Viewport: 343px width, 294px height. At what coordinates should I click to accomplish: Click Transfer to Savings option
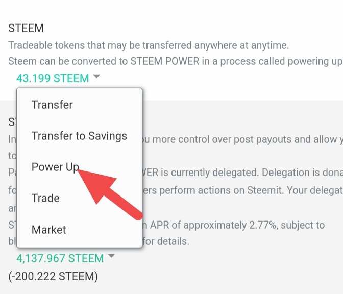pos(79,136)
